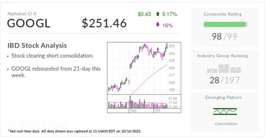Click the green Composite Rating bar
The image size is (266, 140).
coord(225,24)
